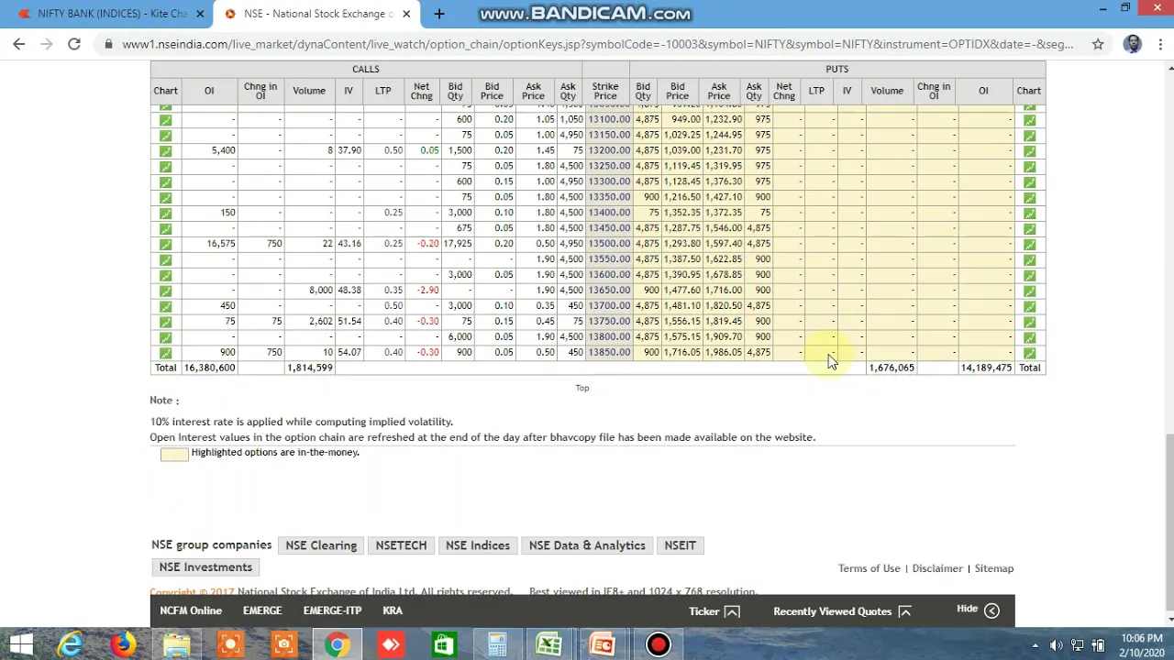
Task: Reload the NSE page
Action: click(74, 44)
